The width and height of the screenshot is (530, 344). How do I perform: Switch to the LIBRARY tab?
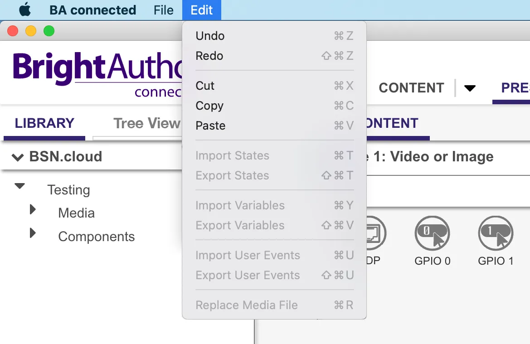coord(44,123)
